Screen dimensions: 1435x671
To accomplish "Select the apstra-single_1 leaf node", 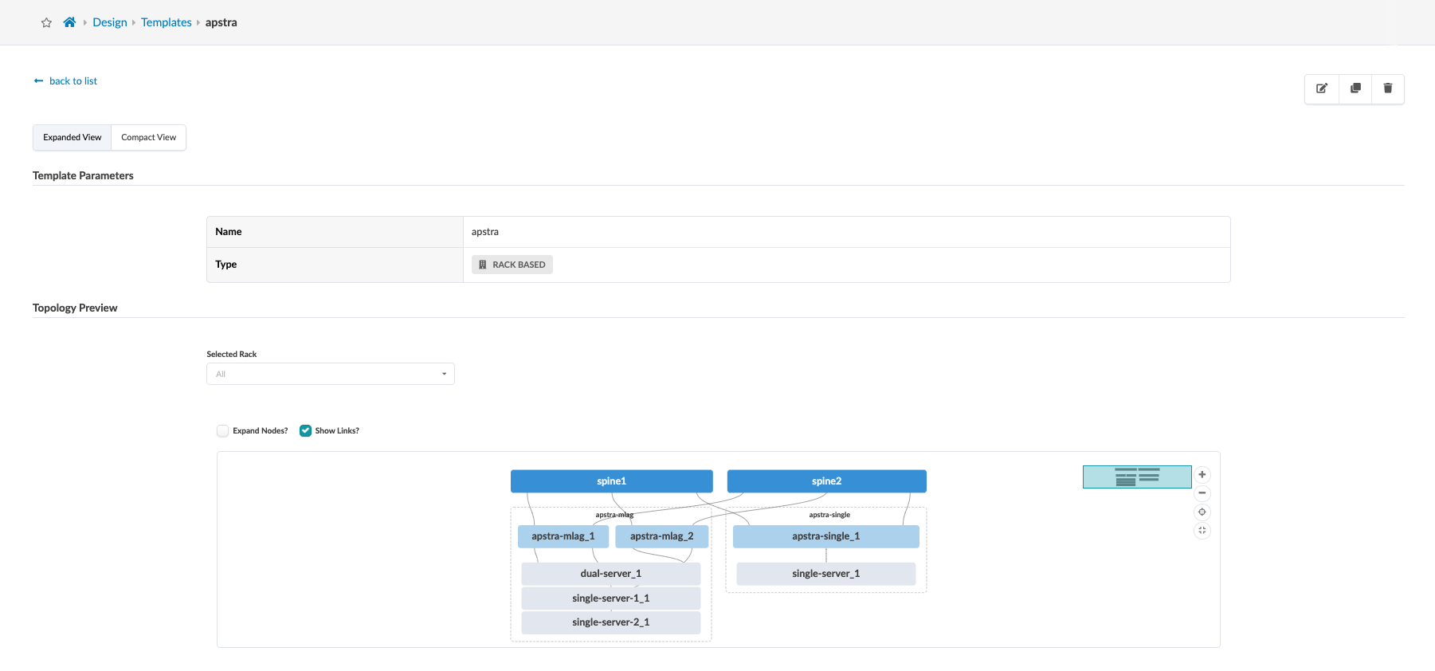I will (x=826, y=536).
